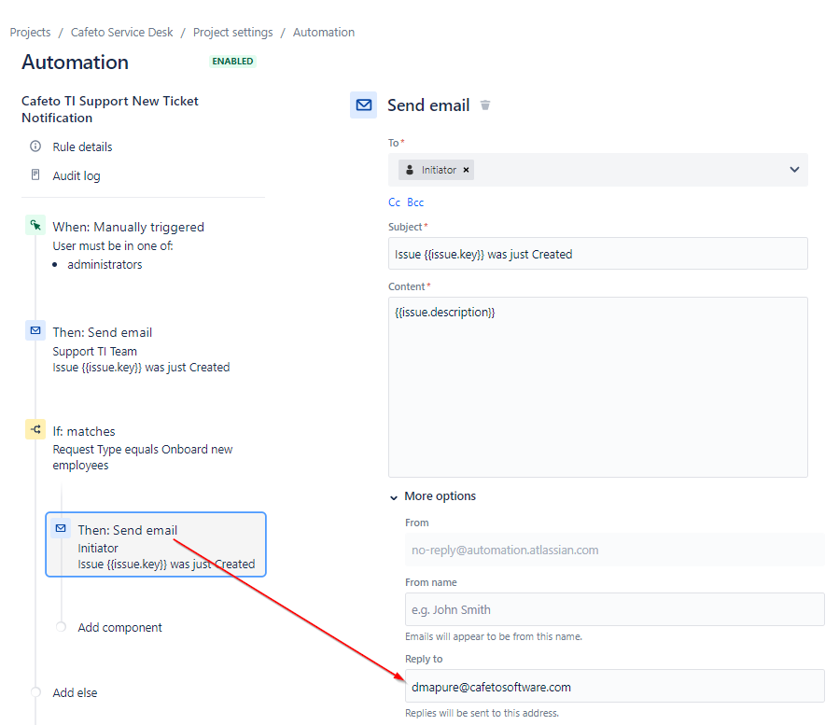The height and width of the screenshot is (725, 839).
Task: Click Request Type equals Onboard new employees text
Action: coord(143,457)
